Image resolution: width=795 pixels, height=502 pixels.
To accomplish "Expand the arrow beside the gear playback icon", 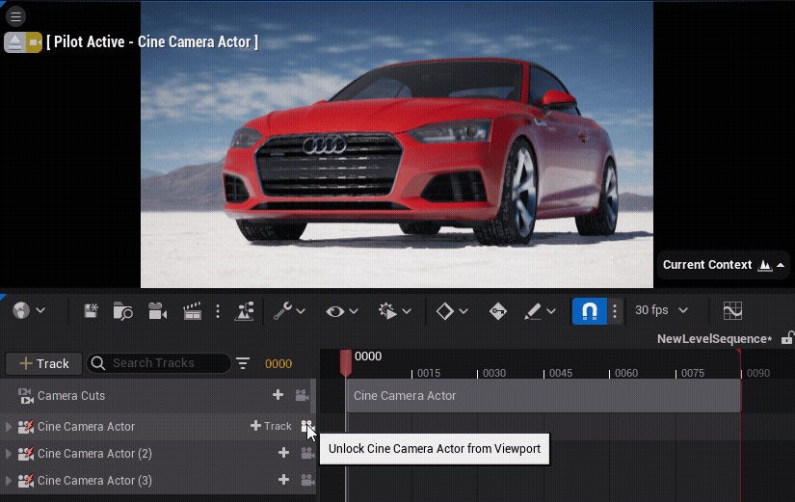I will (407, 311).
